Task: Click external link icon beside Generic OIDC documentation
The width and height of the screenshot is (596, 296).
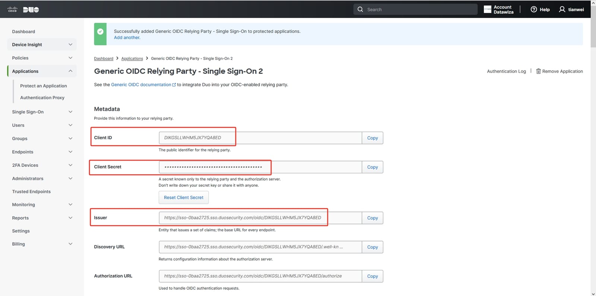Action: (x=174, y=85)
